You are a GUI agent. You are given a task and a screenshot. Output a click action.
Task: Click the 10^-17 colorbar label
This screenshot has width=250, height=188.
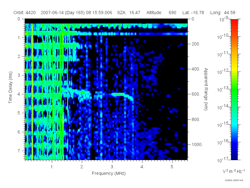(223, 160)
